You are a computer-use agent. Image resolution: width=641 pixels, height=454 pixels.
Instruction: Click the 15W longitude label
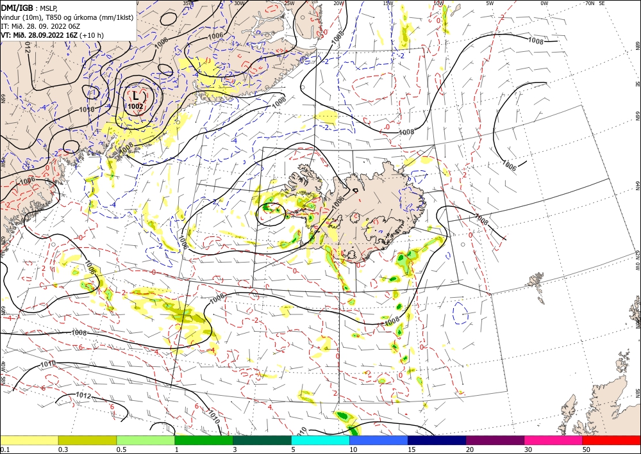coord(388,3)
